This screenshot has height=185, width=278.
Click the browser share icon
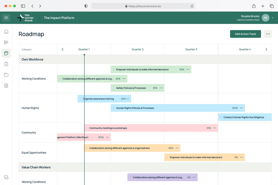(x=254, y=6)
